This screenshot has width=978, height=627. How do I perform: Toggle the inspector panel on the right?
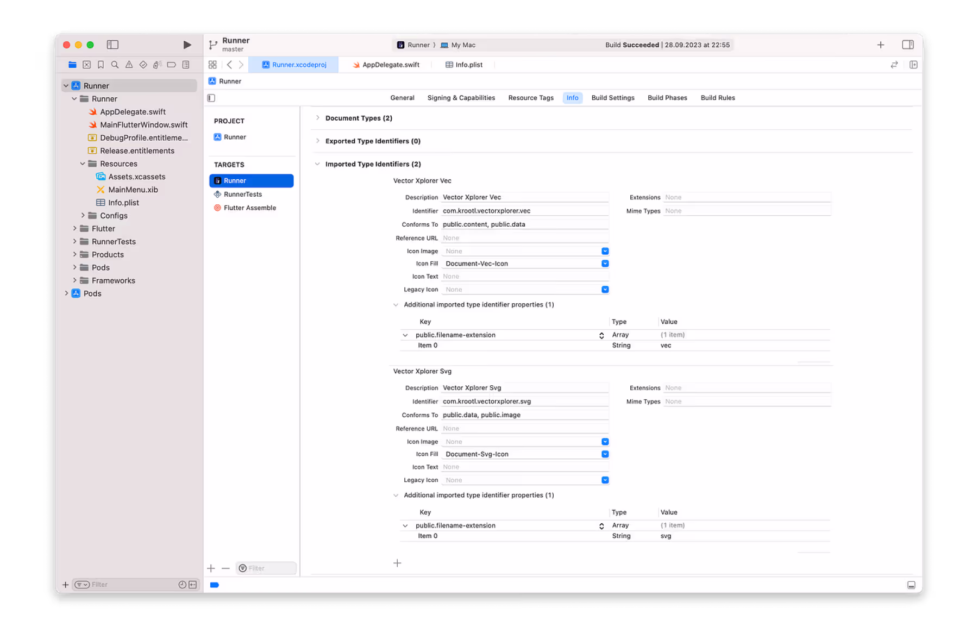pyautogui.click(x=907, y=45)
